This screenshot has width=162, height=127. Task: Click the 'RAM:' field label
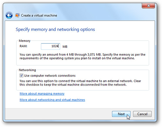coord(24,46)
